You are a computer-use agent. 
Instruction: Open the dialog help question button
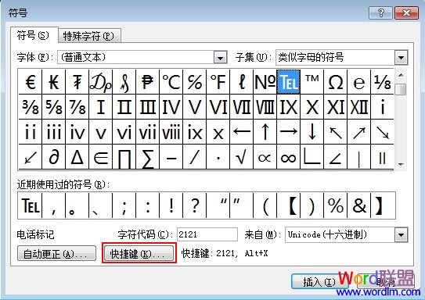380,12
